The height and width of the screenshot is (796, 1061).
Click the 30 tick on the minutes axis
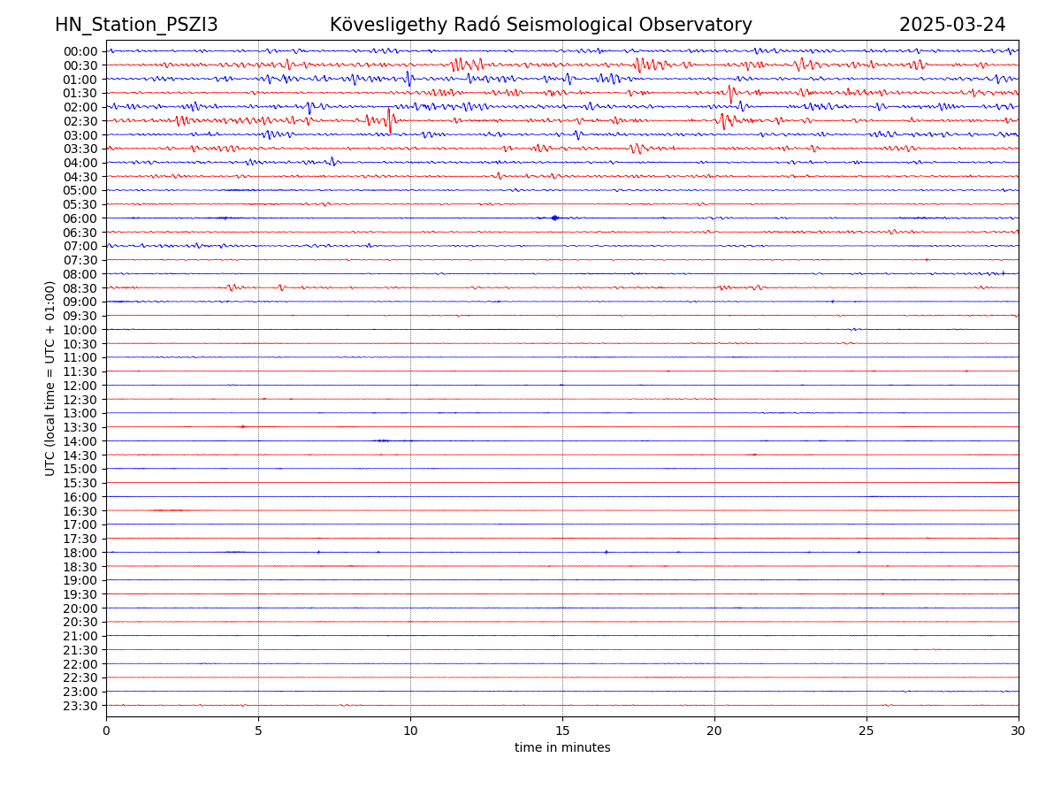point(1019,731)
